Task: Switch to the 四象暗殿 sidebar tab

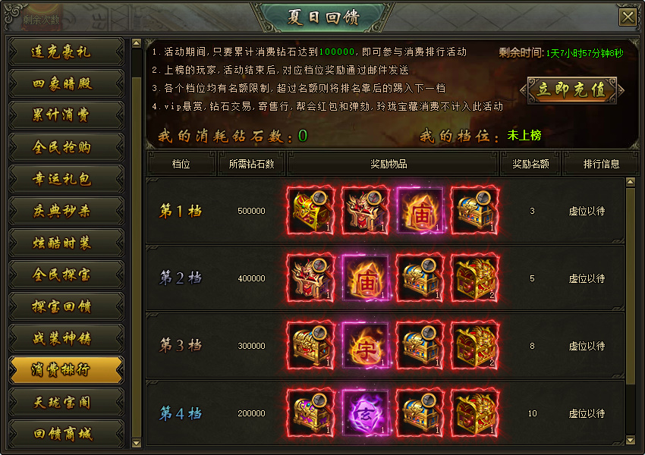Action: 66,83
